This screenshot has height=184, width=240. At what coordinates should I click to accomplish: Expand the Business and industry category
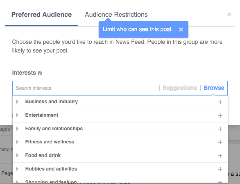17,102
